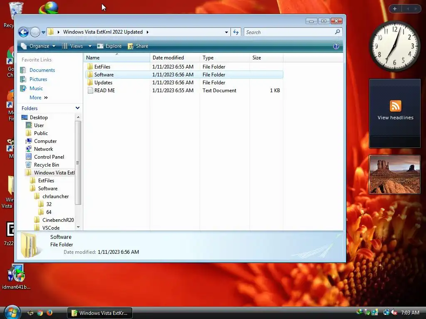Click the Refresh button beside address bar
This screenshot has height=319, width=426.
point(236,32)
